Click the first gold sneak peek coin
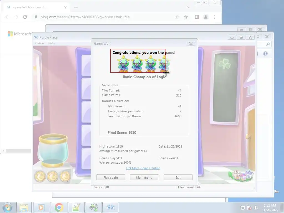The image size is (284, 213). [x=40, y=176]
